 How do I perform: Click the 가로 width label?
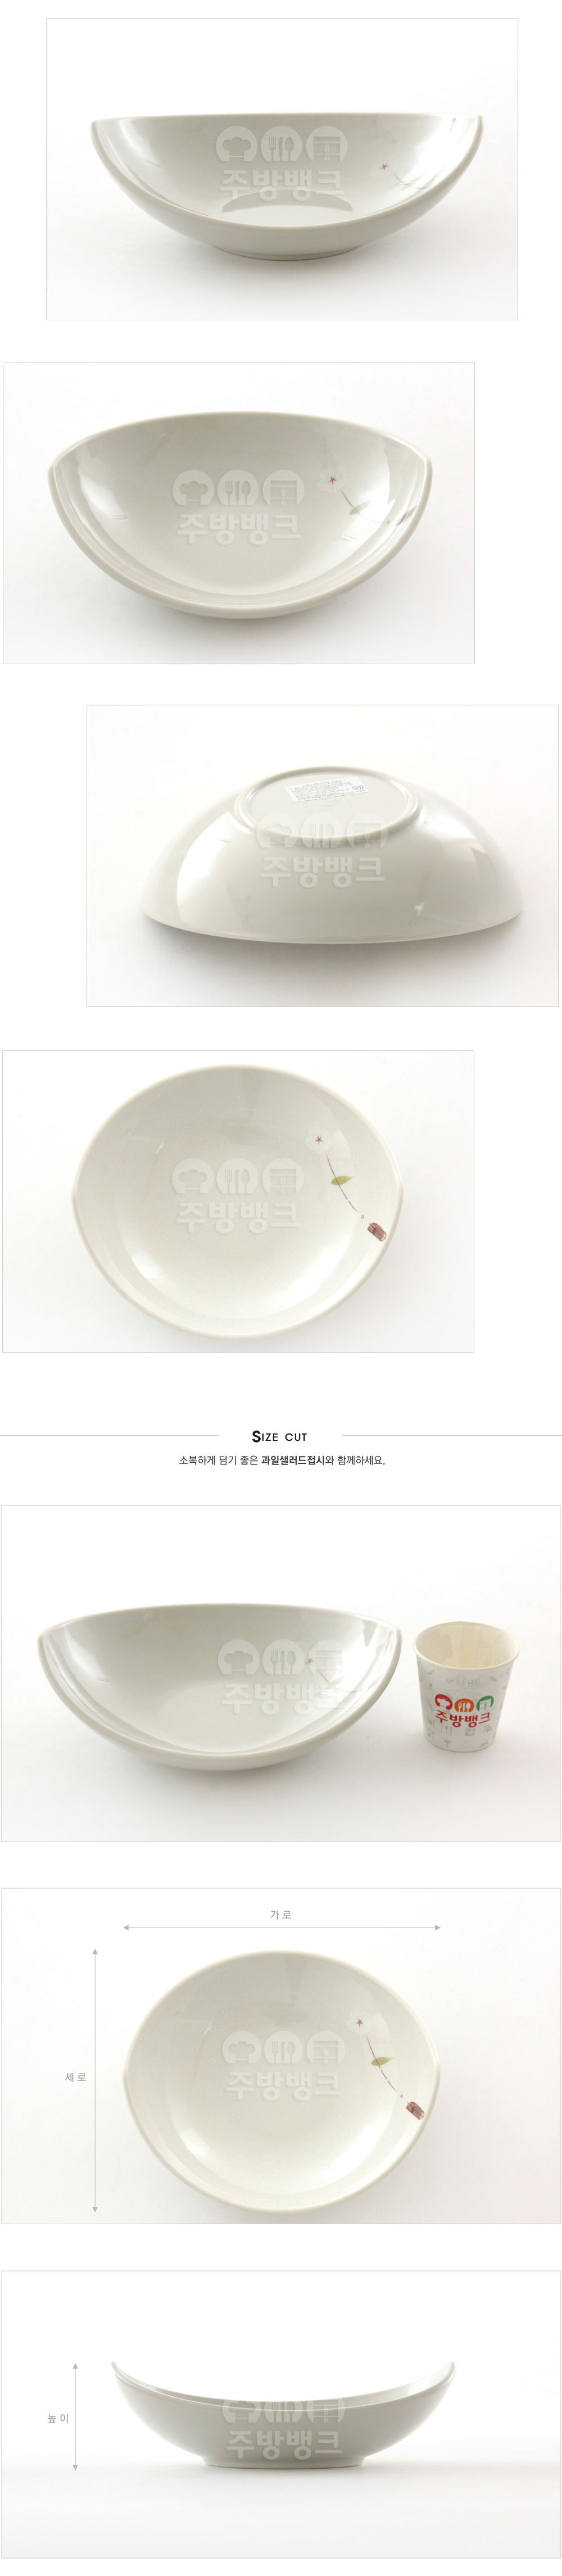[281, 1914]
